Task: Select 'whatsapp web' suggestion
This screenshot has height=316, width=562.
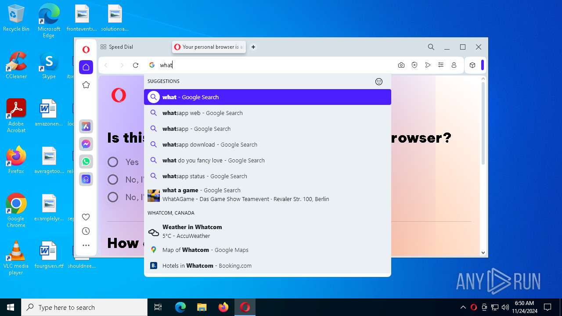Action: point(267,113)
